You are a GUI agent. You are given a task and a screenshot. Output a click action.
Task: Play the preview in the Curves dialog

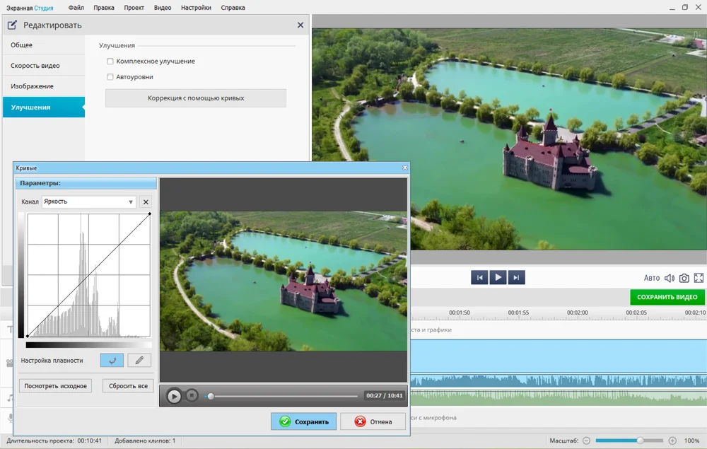174,396
